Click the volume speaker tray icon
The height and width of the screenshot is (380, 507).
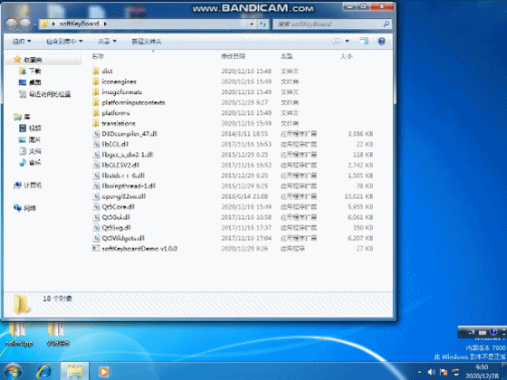[x=431, y=372]
